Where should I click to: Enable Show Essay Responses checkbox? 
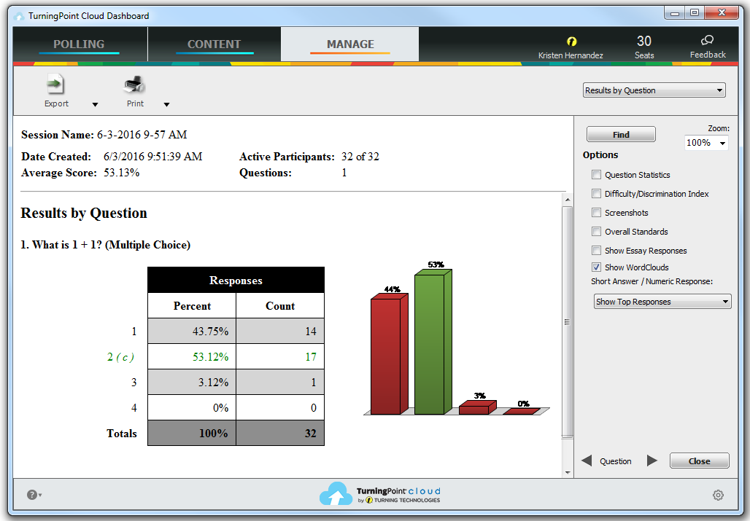click(x=596, y=250)
